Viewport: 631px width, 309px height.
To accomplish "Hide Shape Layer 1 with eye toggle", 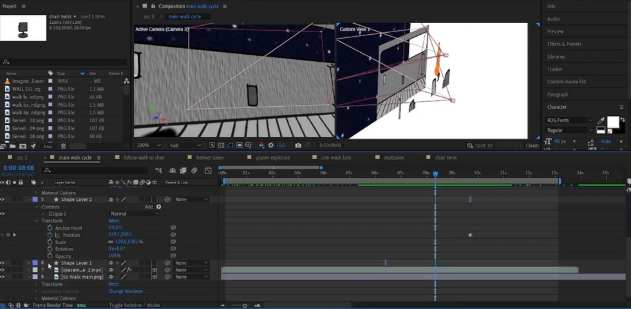I will [3, 263].
